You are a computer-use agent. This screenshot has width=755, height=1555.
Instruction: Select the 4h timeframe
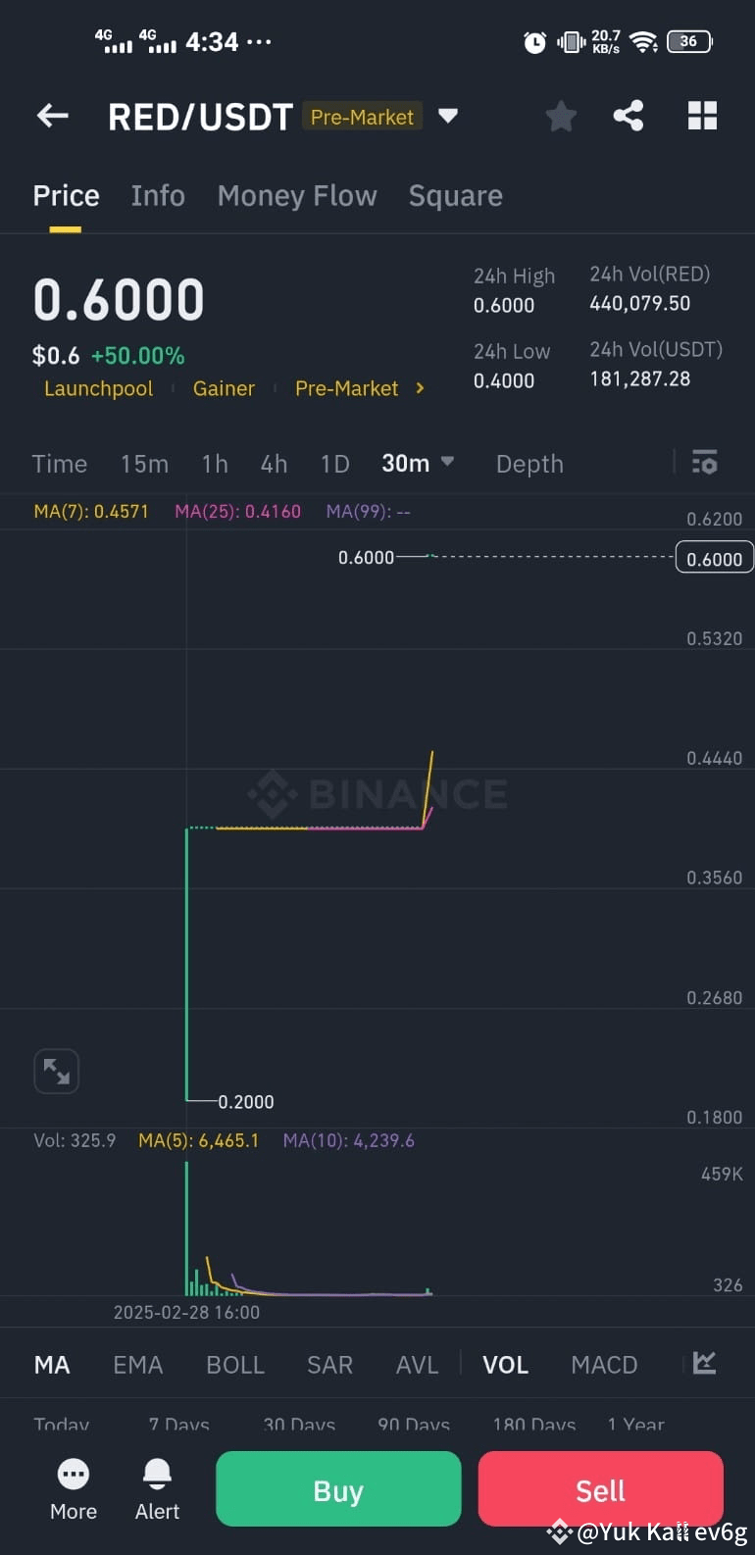pos(274,463)
